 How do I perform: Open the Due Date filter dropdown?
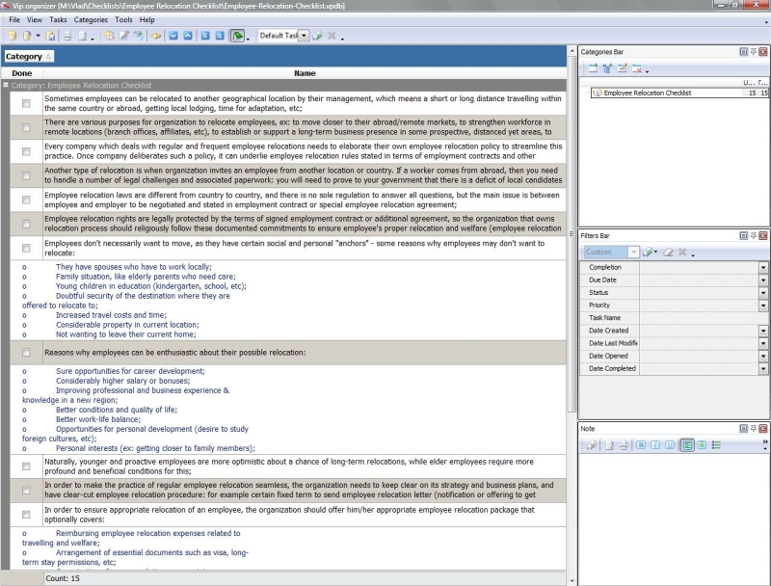click(763, 280)
